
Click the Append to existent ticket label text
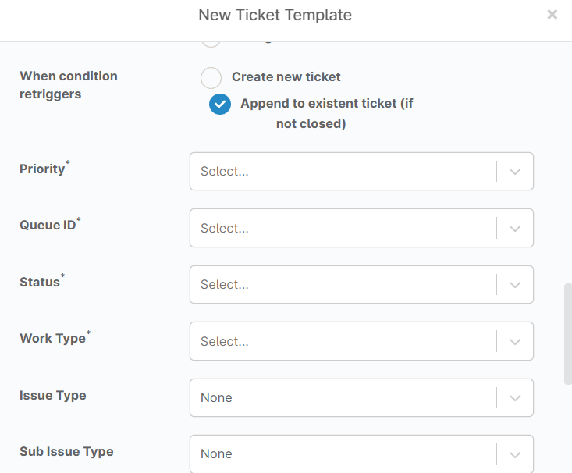click(x=327, y=113)
